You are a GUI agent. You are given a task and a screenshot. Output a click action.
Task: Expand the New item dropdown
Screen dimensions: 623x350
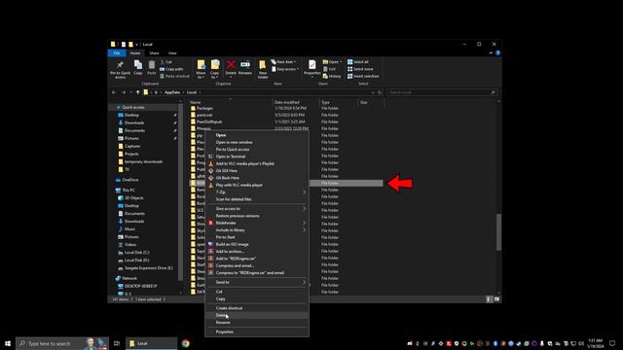point(283,62)
